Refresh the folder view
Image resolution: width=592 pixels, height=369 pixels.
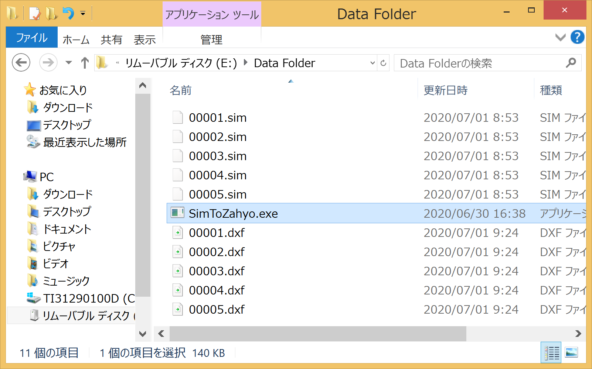(383, 63)
